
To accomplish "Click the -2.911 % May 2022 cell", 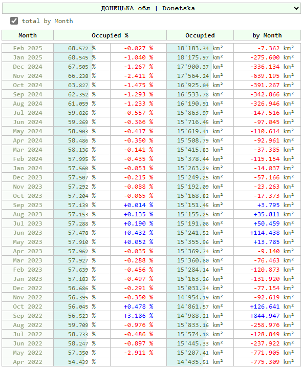I will (x=138, y=353).
